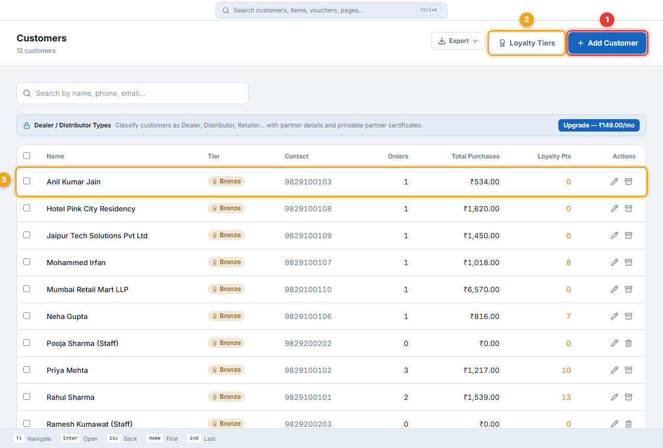This screenshot has height=448, width=663.
Task: Edit Mohammed Irfan's customer details
Action: 615,262
